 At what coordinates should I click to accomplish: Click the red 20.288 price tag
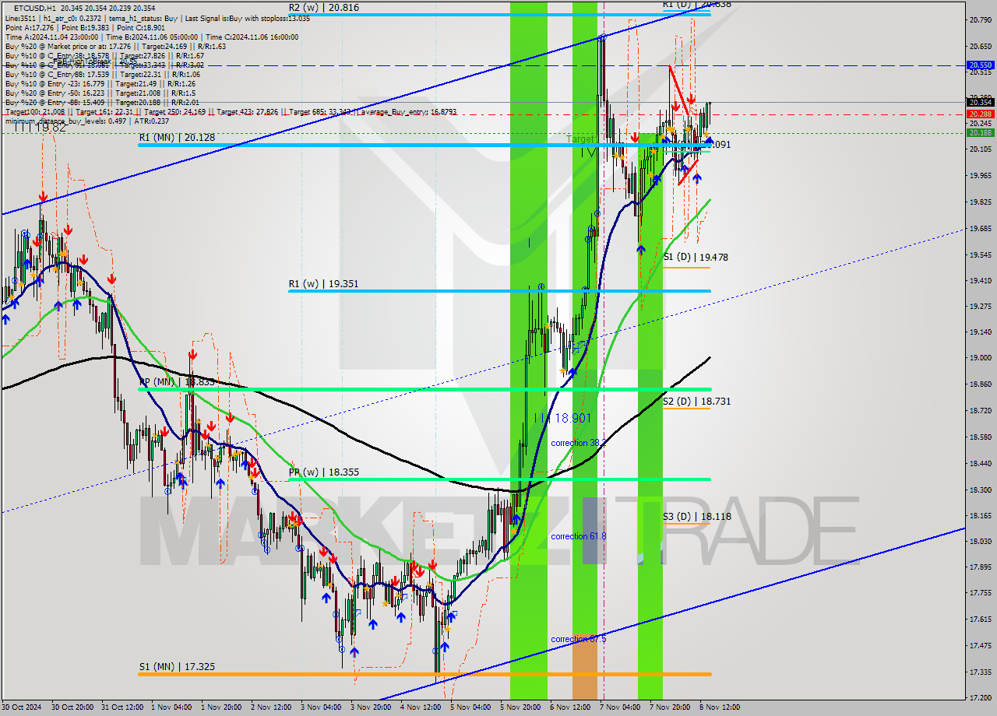[980, 114]
